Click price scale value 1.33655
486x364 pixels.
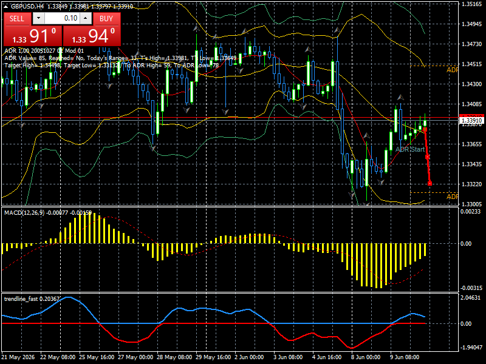[x=471, y=144]
